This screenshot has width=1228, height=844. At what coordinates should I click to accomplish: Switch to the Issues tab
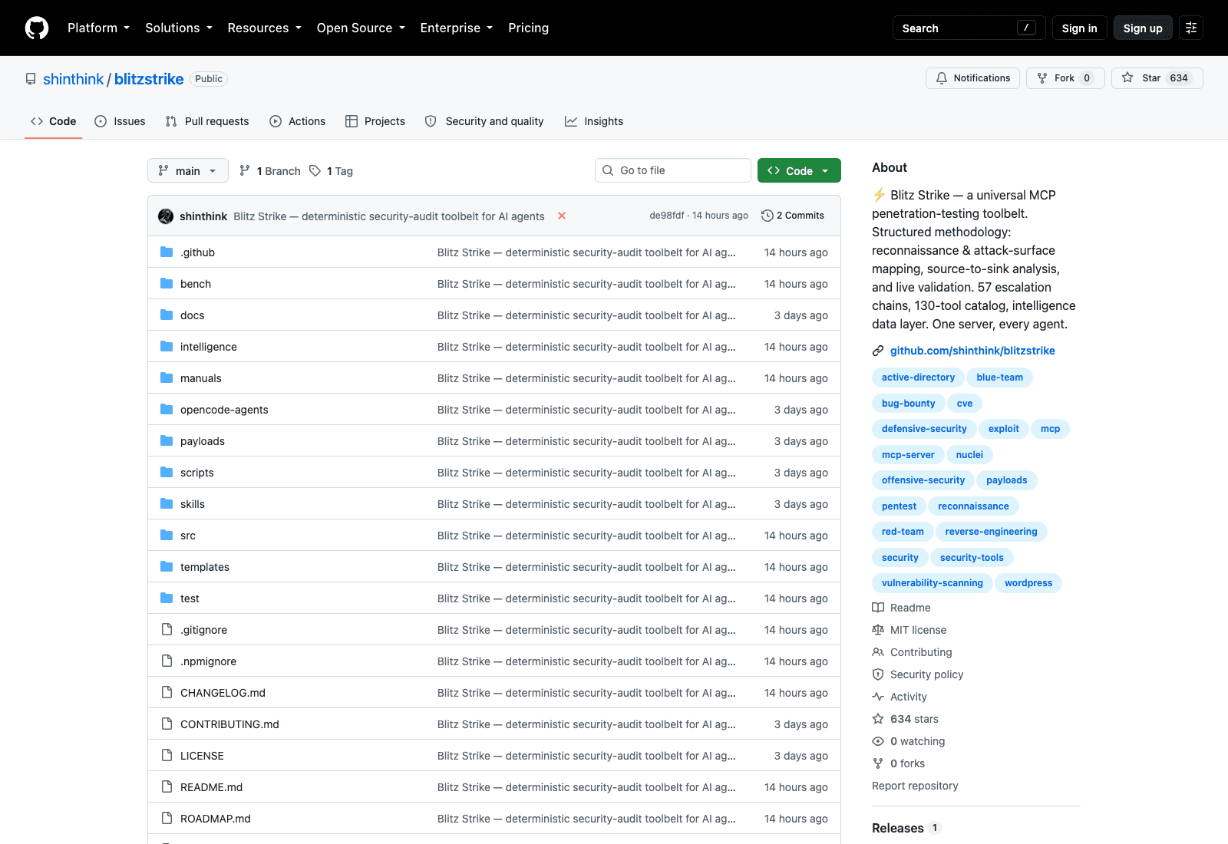coord(120,121)
